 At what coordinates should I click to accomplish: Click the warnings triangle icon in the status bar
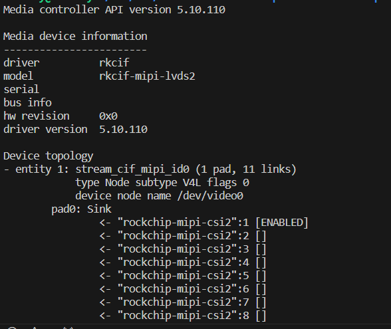coord(35,328)
